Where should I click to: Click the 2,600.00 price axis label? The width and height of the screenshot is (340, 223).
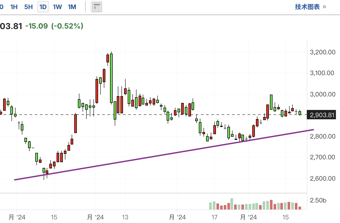point(322,179)
